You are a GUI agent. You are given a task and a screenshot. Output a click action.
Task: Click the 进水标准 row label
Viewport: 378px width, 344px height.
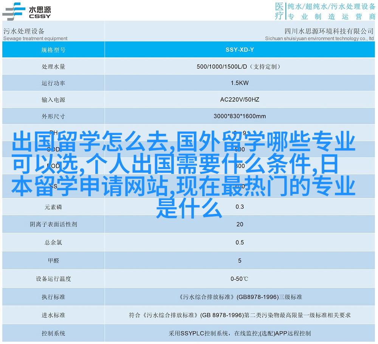pos(53,315)
